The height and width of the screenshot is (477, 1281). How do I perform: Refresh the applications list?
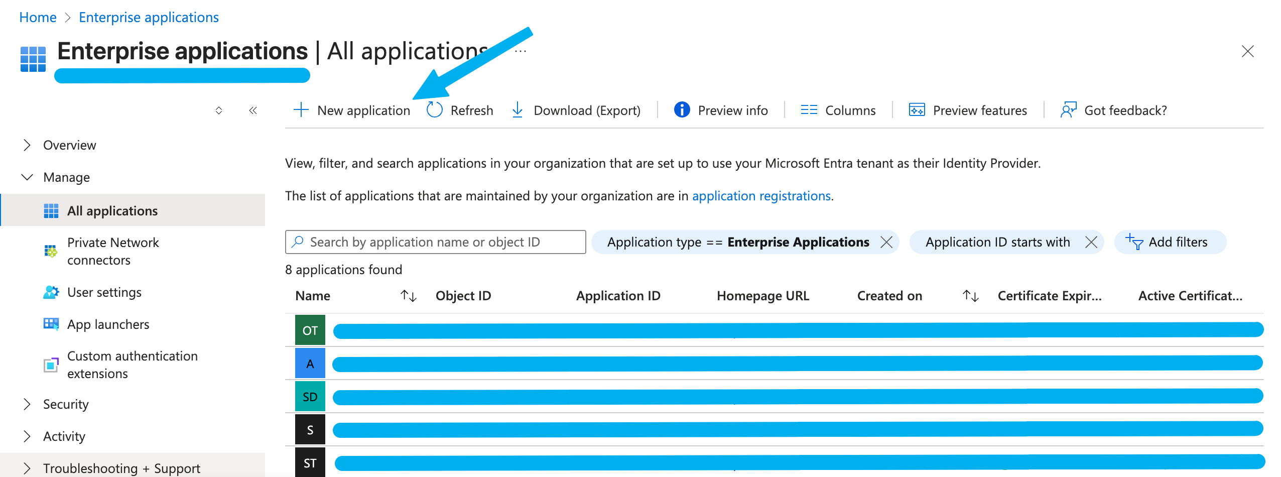(x=434, y=109)
